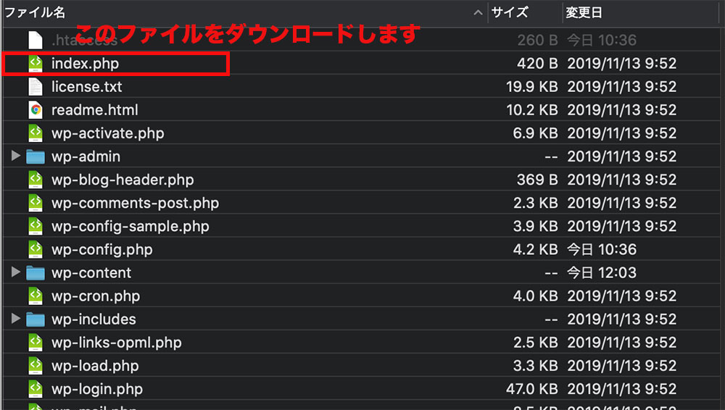Click the index.php file icon
Screen dimensions: 725x410
[x=36, y=63]
